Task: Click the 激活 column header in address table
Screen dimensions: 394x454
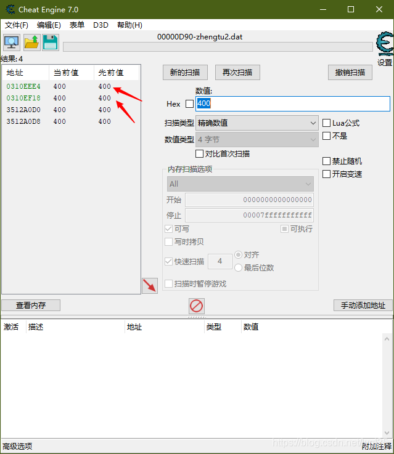Action: 14,327
